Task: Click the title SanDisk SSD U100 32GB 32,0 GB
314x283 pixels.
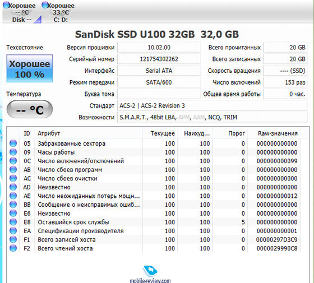Action: pos(157,34)
